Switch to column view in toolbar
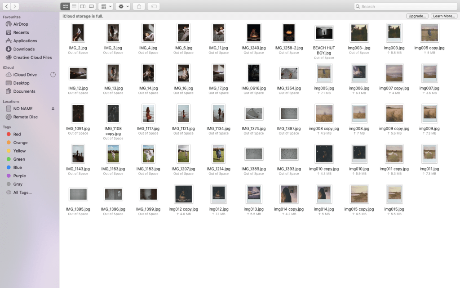 83,6
